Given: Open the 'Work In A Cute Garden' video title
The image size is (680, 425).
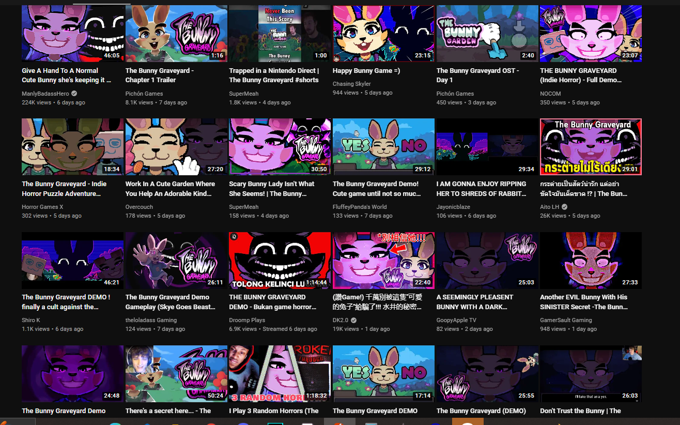Looking at the screenshot, I should click(x=170, y=189).
